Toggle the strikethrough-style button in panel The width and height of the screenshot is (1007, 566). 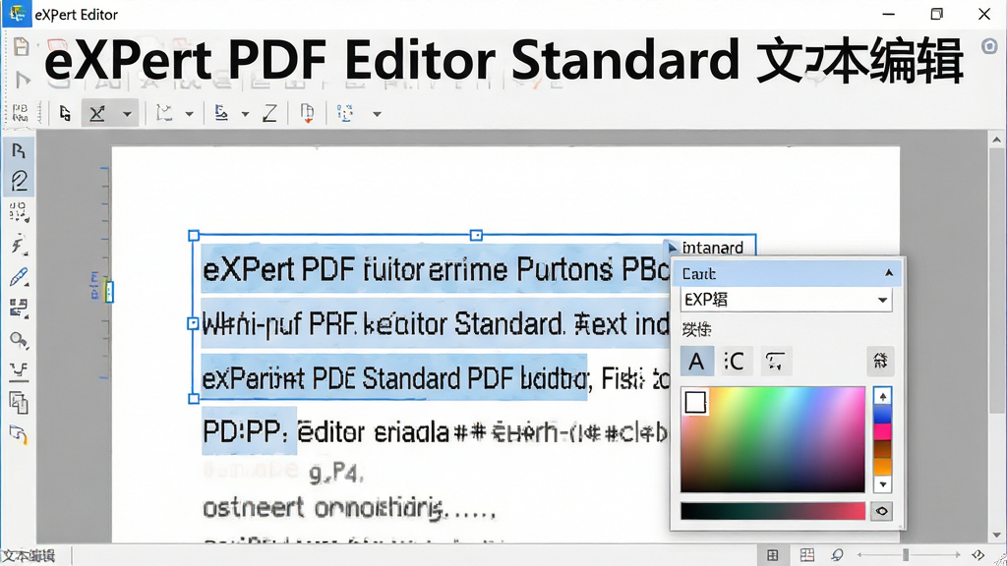click(775, 362)
